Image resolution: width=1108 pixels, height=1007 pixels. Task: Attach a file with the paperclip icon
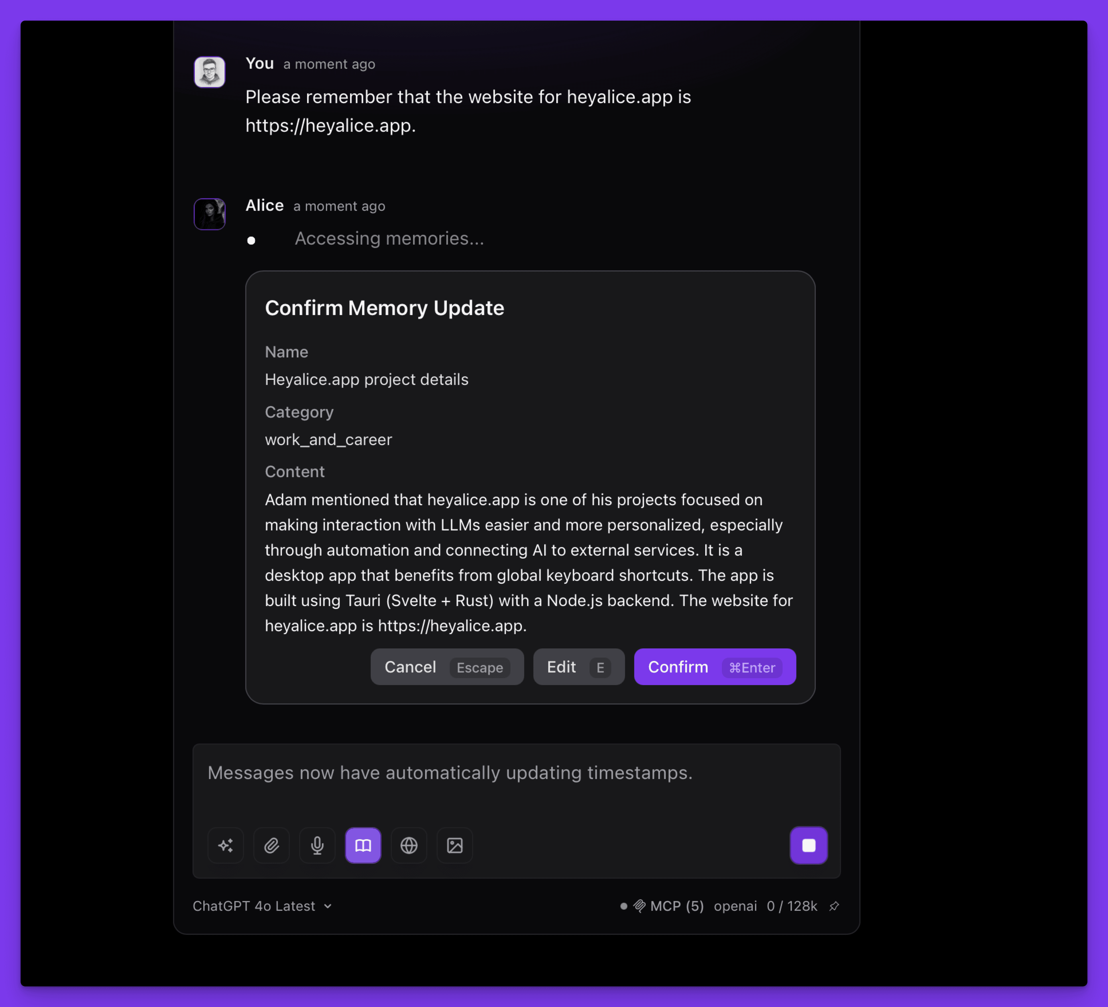(x=272, y=845)
